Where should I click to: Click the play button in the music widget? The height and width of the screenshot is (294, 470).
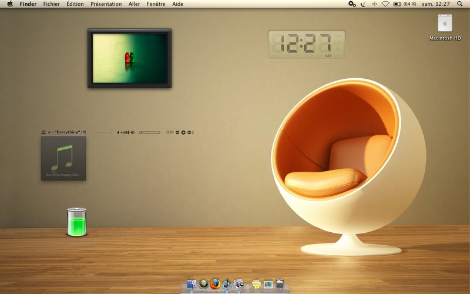[x=183, y=132]
